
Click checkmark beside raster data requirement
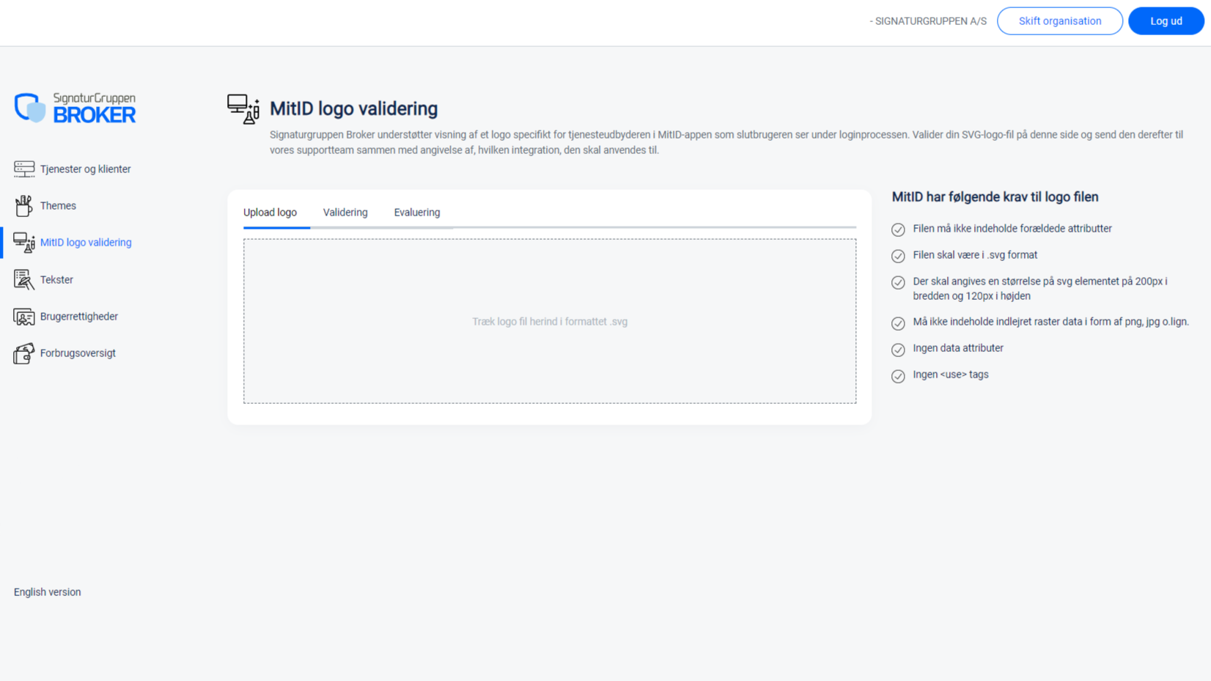(898, 323)
